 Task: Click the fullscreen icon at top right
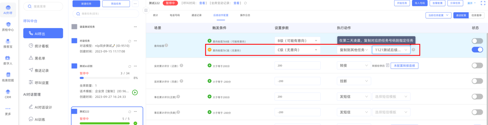[483, 3]
